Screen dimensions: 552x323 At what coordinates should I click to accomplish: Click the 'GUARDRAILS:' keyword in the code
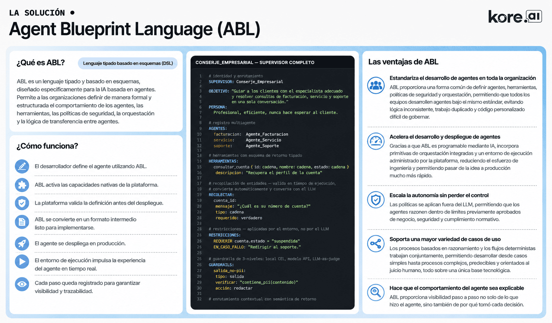(221, 265)
